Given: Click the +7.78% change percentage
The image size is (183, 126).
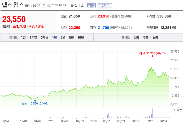Looking at the screenshot, I should coord(36,26).
